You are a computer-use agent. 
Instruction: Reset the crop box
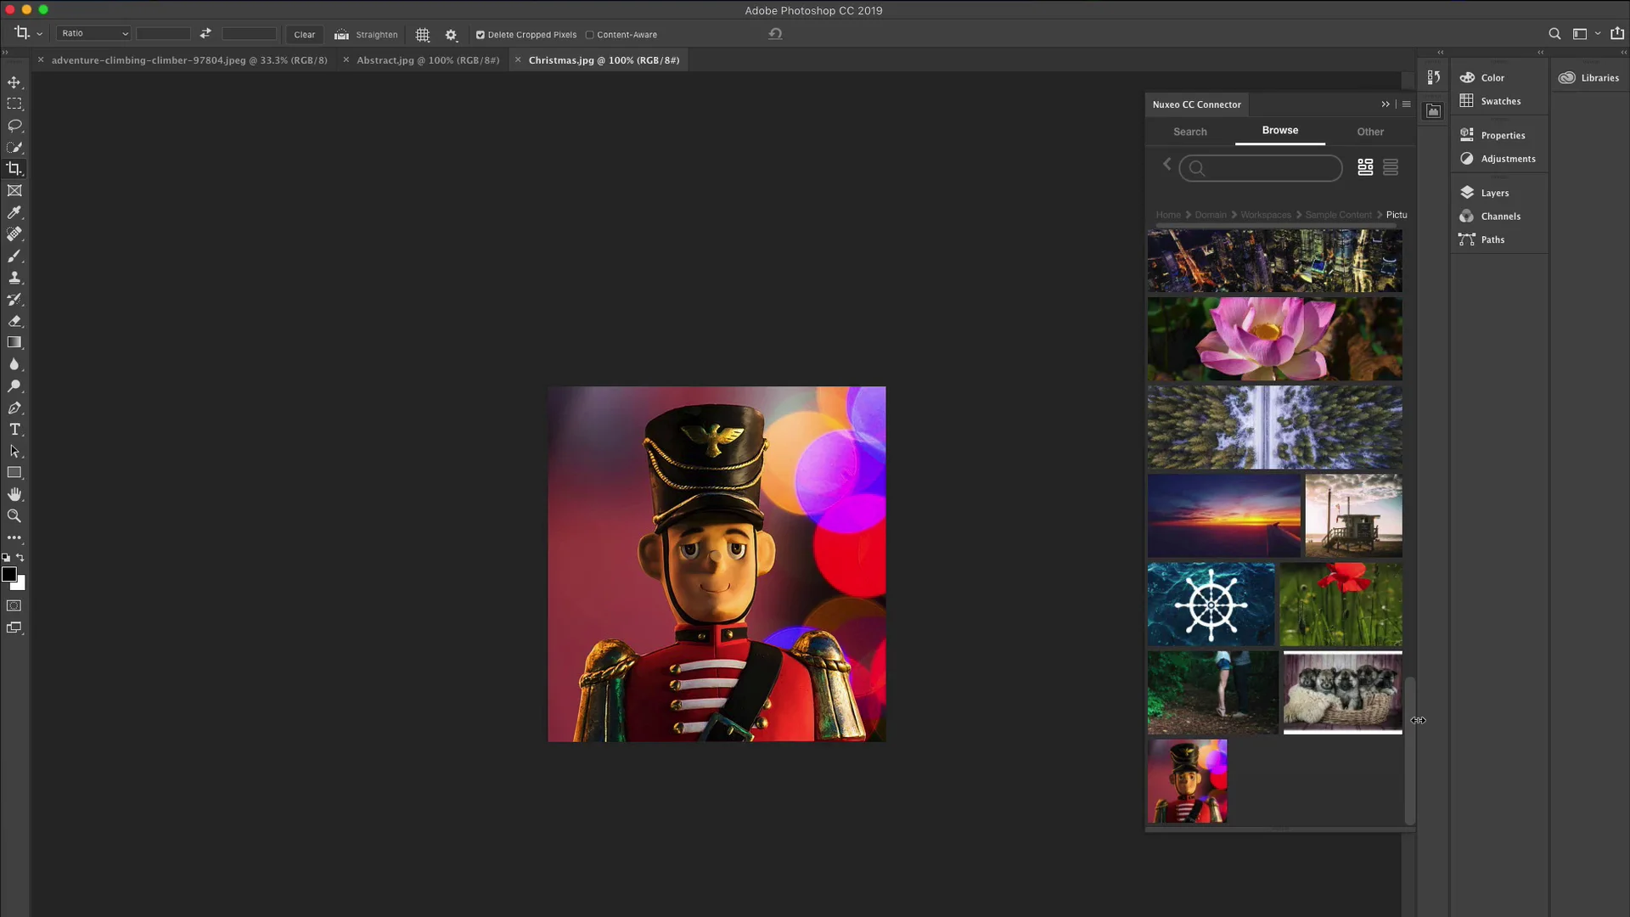pos(775,34)
